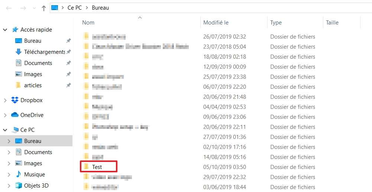Select 'Ce PC' in the address breadcrumb
This screenshot has height=192, width=372.
click(x=74, y=7)
